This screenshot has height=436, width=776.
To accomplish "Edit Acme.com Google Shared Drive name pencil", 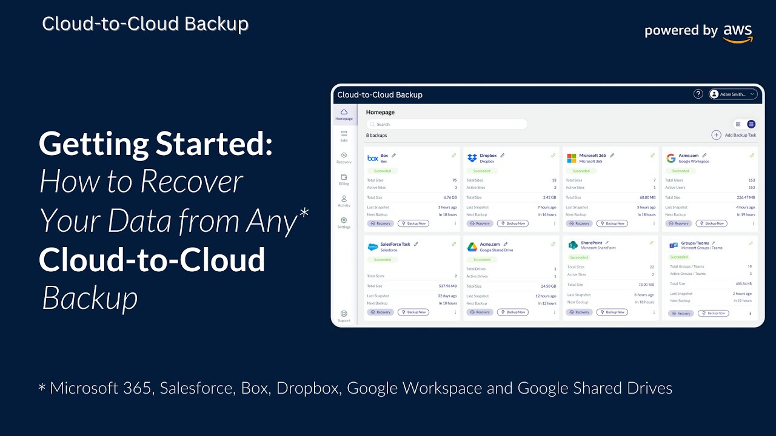I will coord(506,244).
